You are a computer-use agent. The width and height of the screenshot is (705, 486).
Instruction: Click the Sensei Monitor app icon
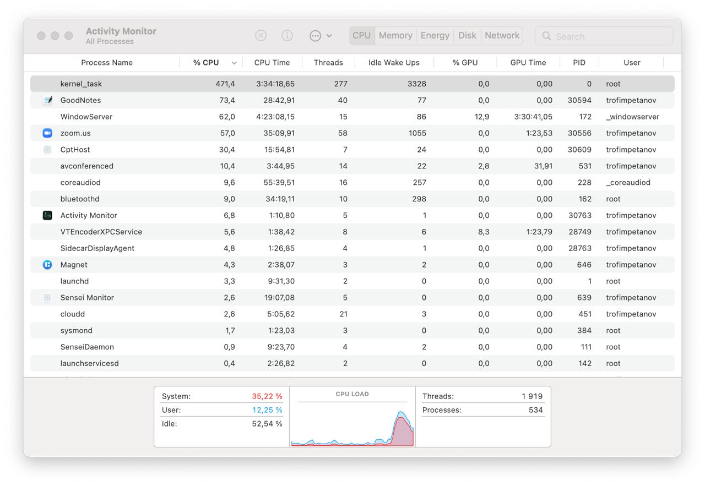tap(47, 298)
